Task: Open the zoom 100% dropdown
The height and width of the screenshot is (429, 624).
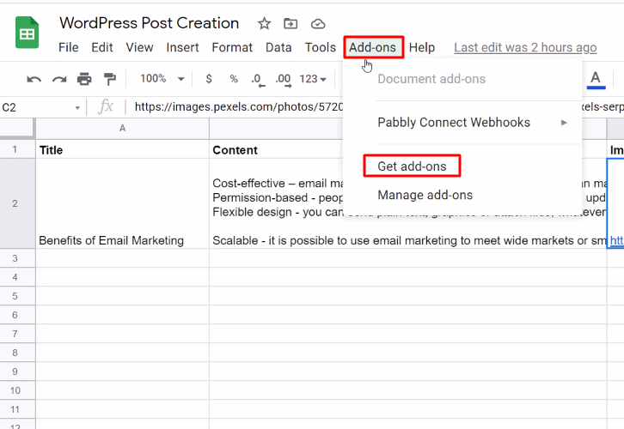Action: 162,79
